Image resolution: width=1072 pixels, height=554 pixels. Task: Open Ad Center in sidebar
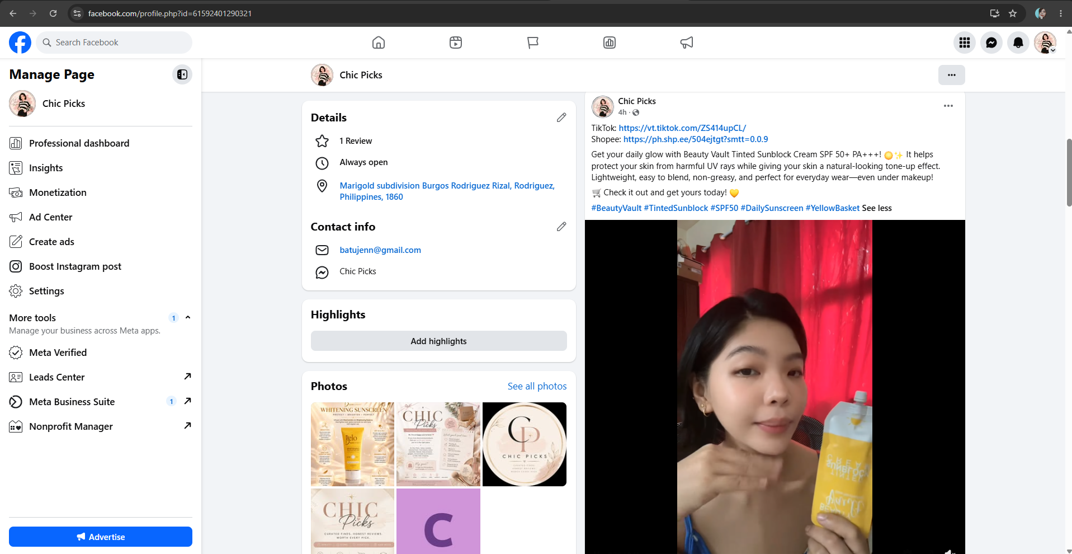pos(101,217)
